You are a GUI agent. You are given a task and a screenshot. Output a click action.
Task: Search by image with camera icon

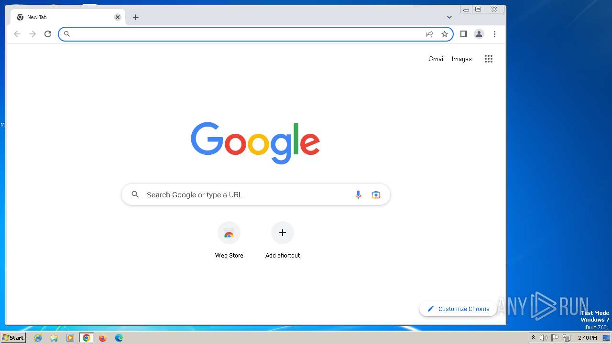click(x=376, y=194)
